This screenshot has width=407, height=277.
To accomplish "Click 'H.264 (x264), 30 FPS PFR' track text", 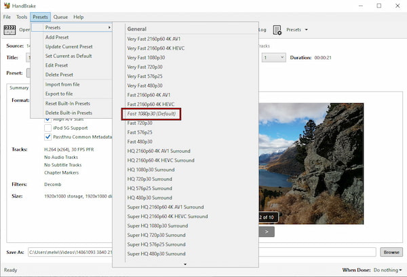I will (x=69, y=149).
